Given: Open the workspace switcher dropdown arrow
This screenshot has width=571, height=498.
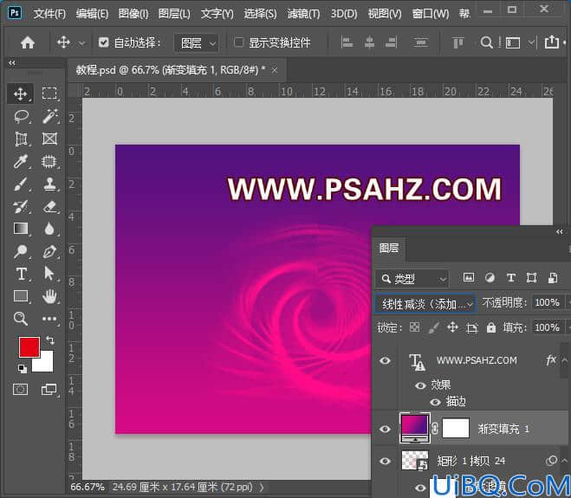Looking at the screenshot, I should pyautogui.click(x=531, y=42).
